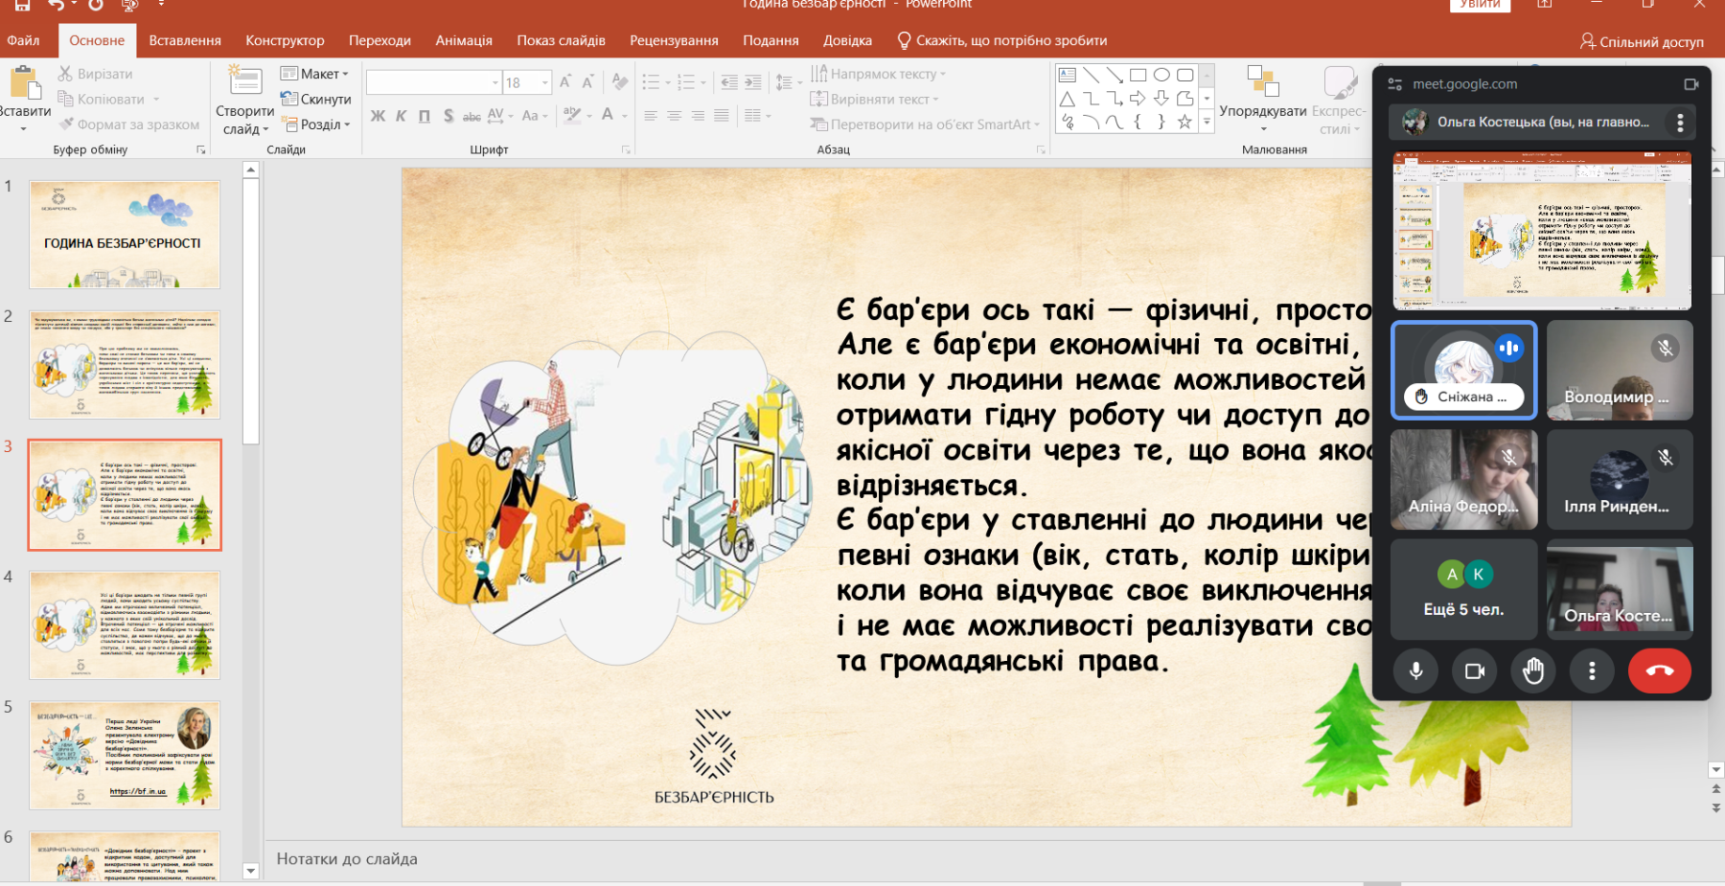Click the increase font size icon
Image resolution: width=1725 pixels, height=886 pixels.
[x=564, y=82]
